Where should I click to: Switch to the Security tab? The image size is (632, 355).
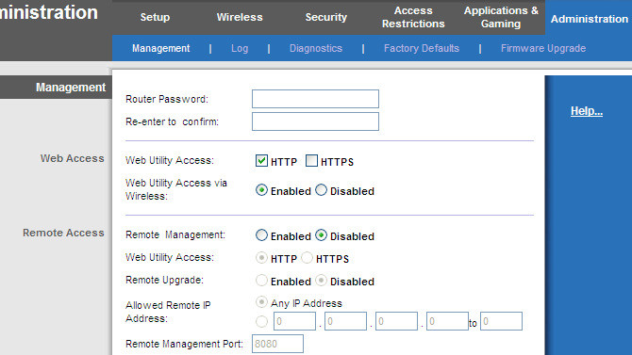click(x=325, y=17)
